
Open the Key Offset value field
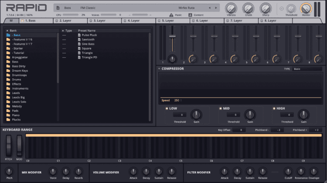[239, 130]
